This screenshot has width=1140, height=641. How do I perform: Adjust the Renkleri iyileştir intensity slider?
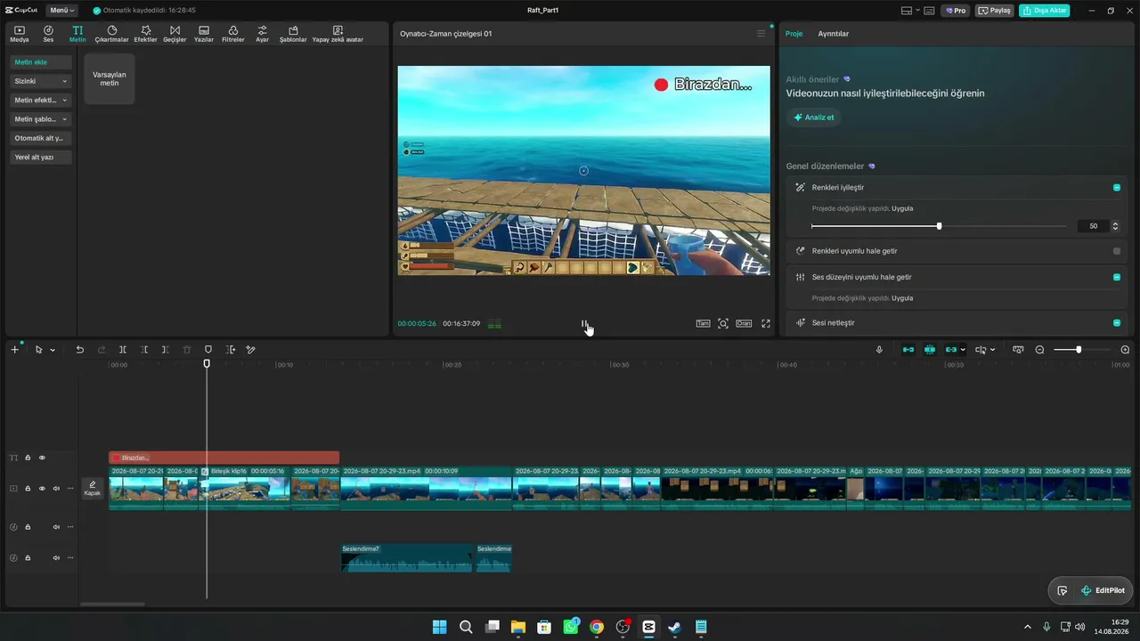point(939,226)
